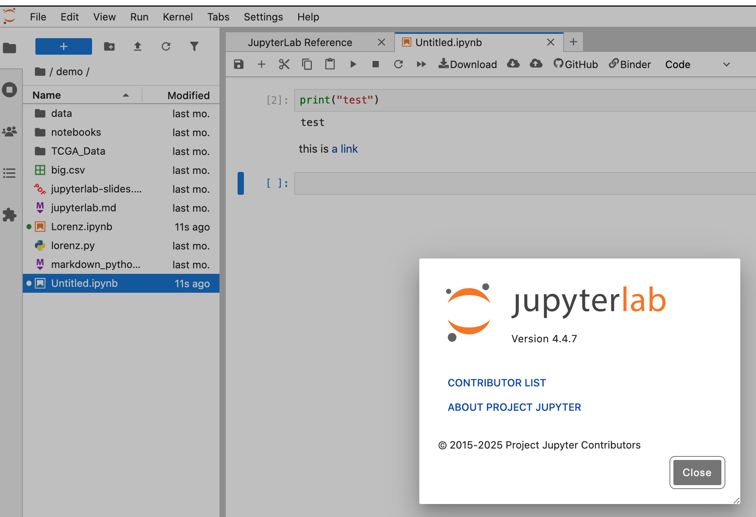Save the notebook with the disk icon

pyautogui.click(x=238, y=64)
